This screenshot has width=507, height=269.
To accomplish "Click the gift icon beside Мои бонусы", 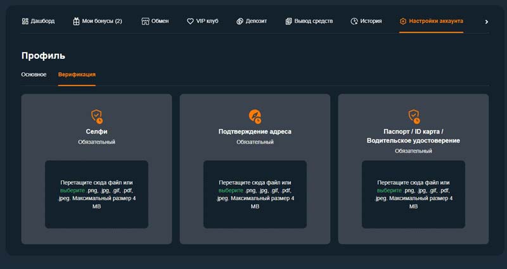I will pos(76,21).
